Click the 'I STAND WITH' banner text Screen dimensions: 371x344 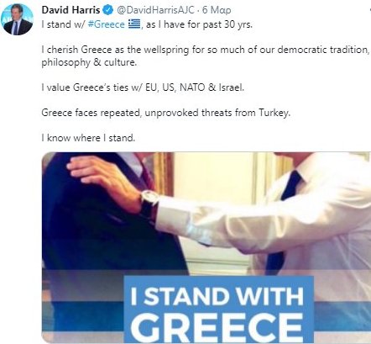pos(217,296)
